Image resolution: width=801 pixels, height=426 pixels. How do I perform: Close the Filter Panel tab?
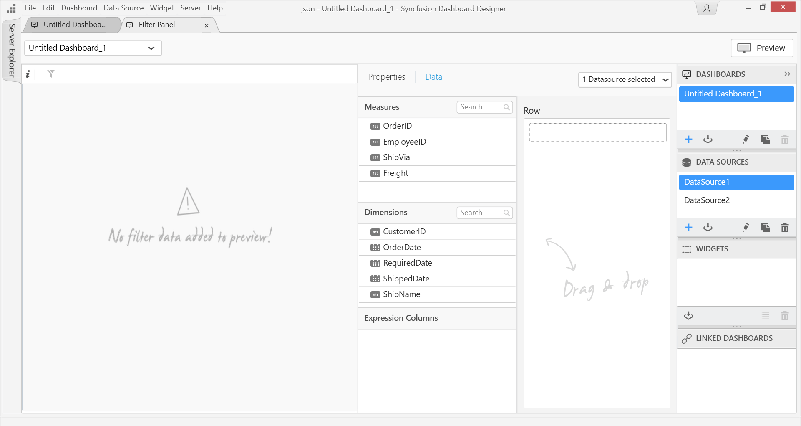[x=207, y=25]
